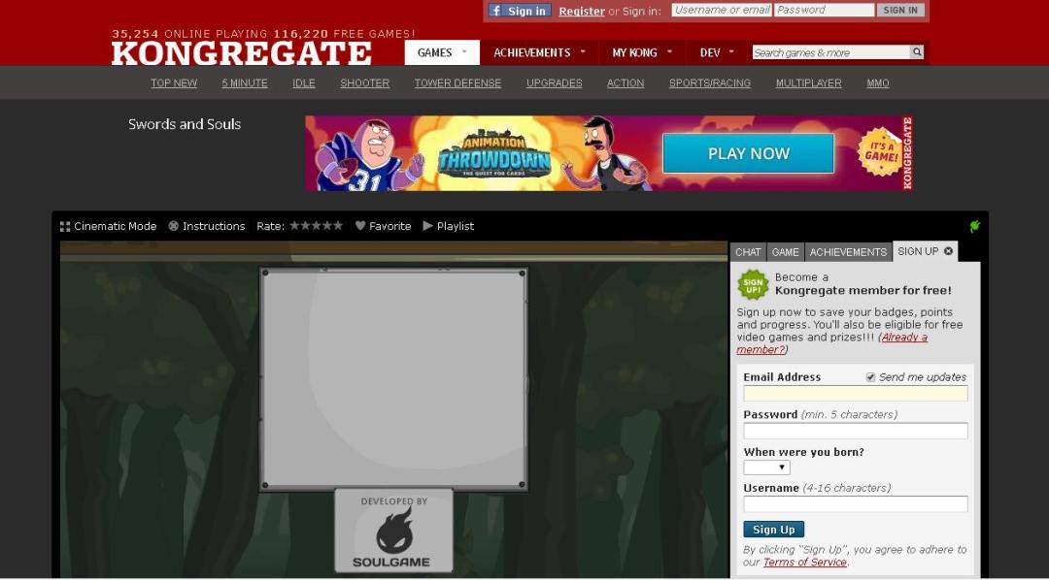Toggle the Send me updates checkbox
The height and width of the screenshot is (580, 1049).
(x=870, y=377)
